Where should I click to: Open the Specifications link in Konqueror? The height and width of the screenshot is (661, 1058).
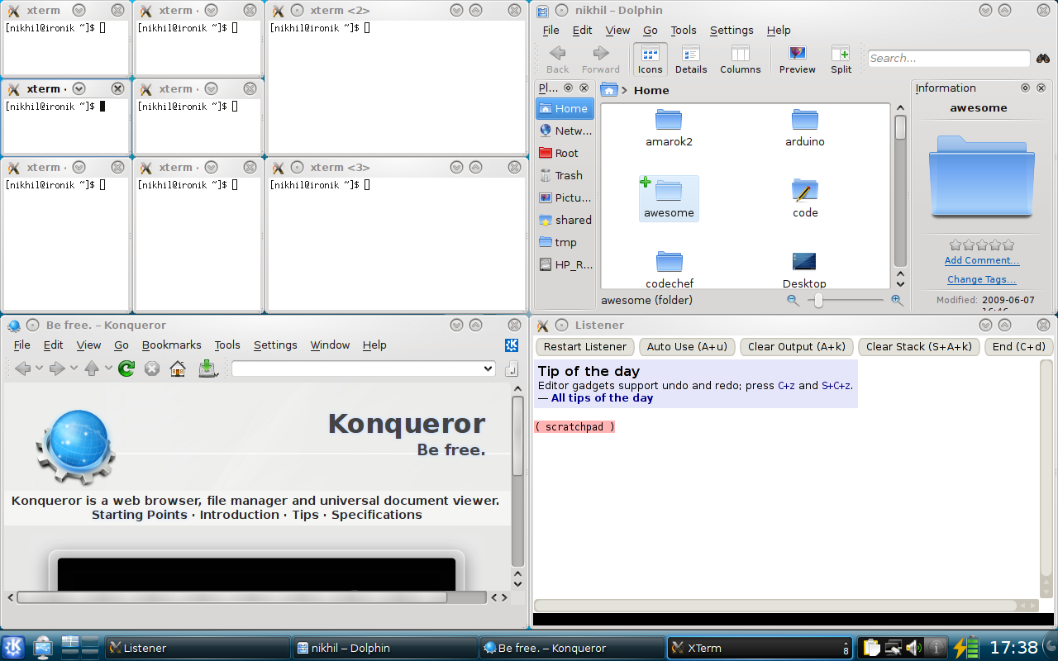click(377, 515)
